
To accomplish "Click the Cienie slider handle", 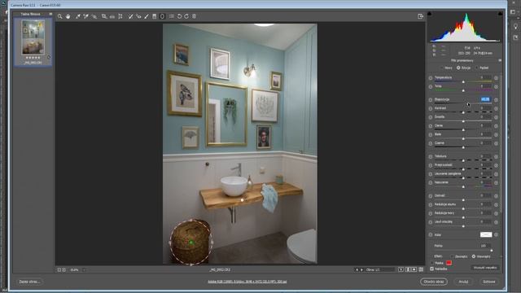I will tap(463, 130).
